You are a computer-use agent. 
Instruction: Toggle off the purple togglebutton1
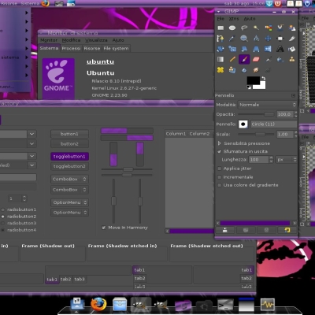(x=69, y=157)
